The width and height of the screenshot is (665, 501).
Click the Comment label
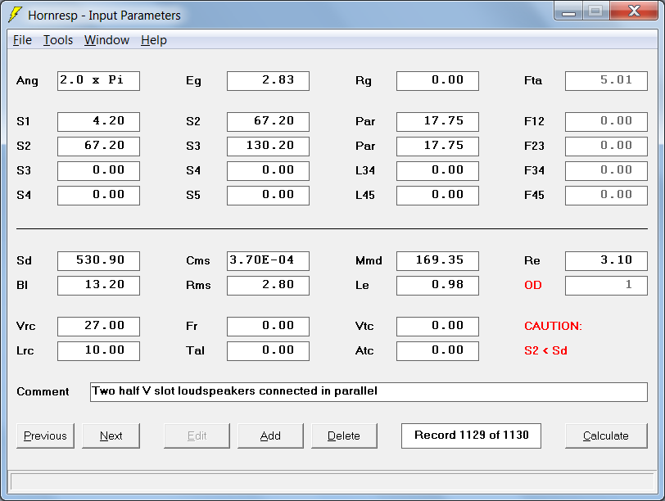[x=43, y=391]
